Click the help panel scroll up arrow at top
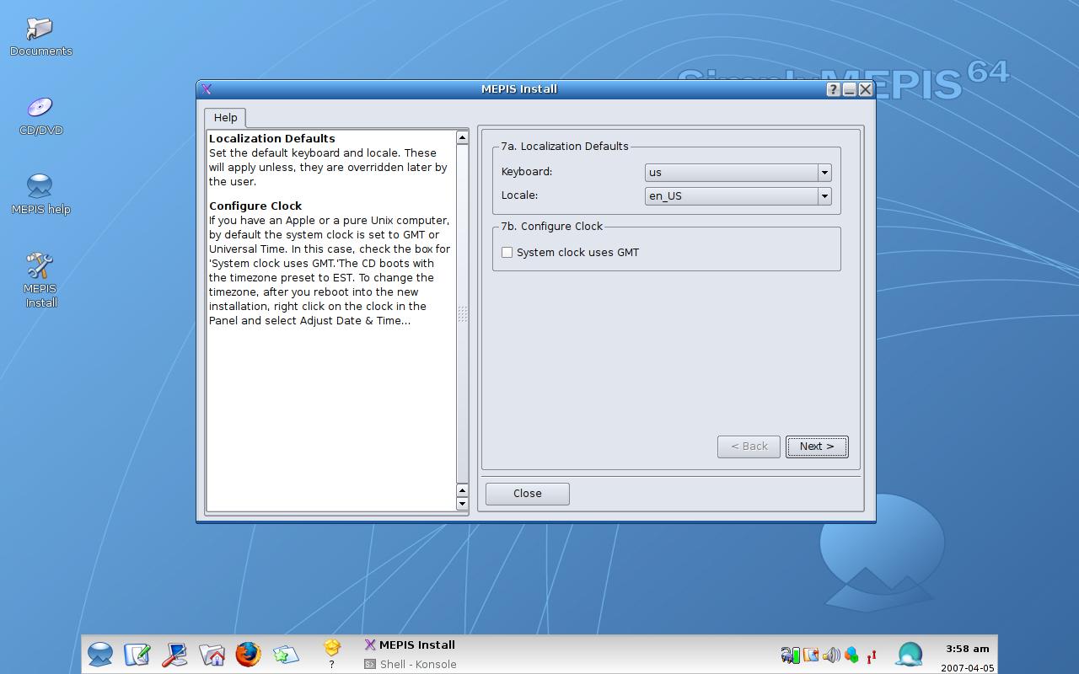Viewport: 1079px width, 674px height. (x=462, y=137)
